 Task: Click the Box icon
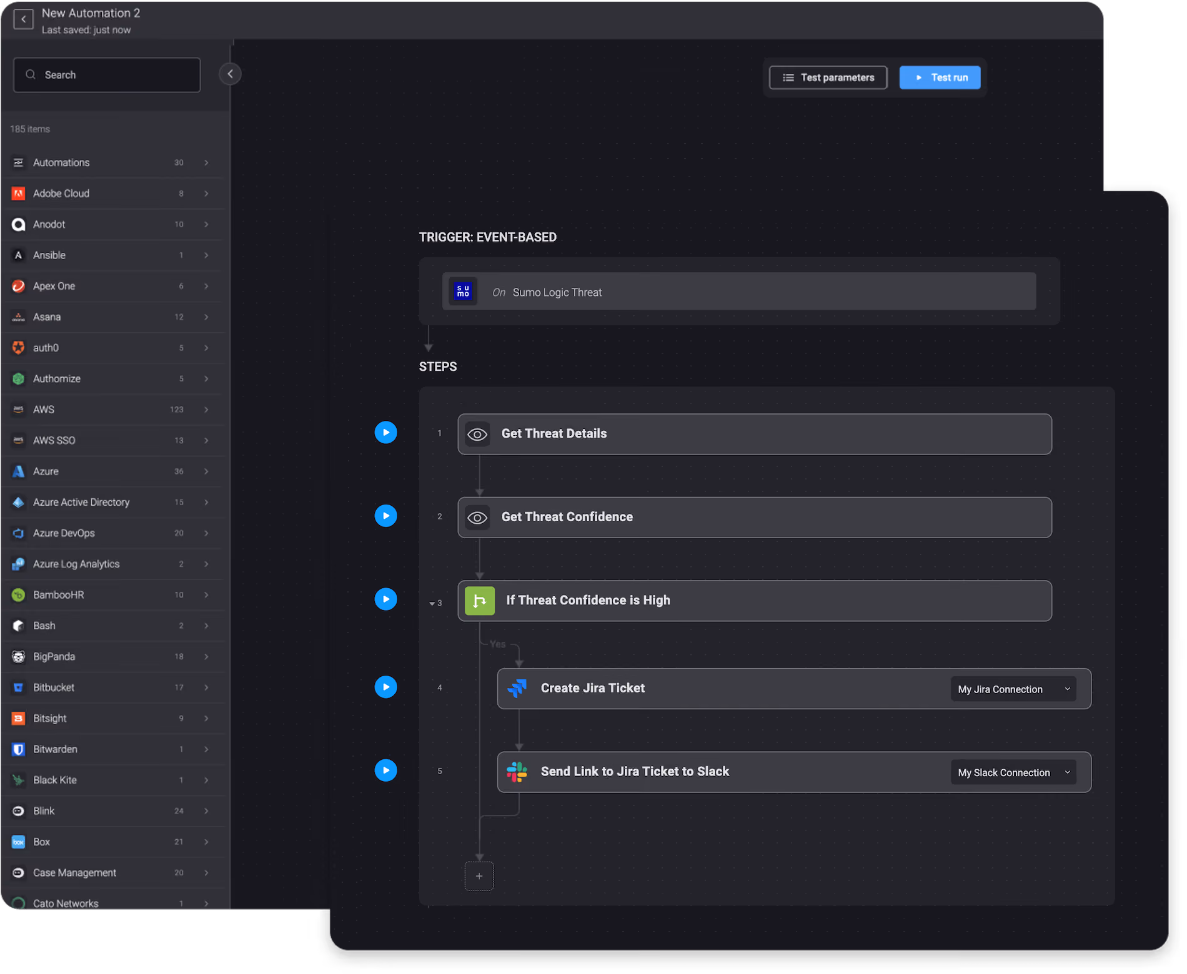18,842
